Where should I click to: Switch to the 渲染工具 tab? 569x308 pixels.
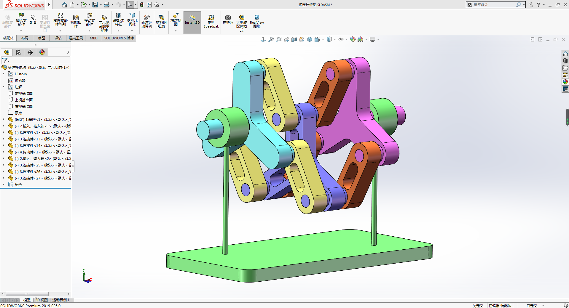(x=76, y=38)
